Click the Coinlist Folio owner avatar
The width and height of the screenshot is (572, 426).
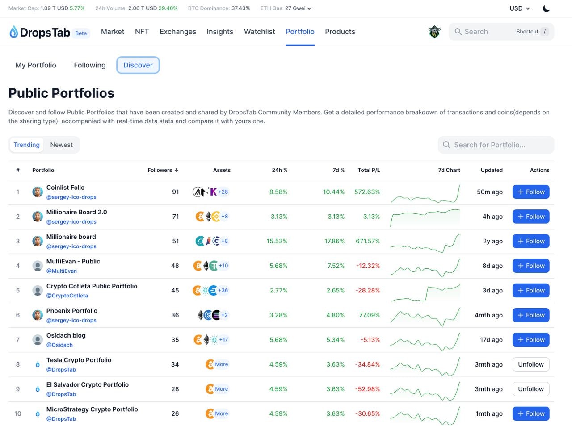point(38,192)
